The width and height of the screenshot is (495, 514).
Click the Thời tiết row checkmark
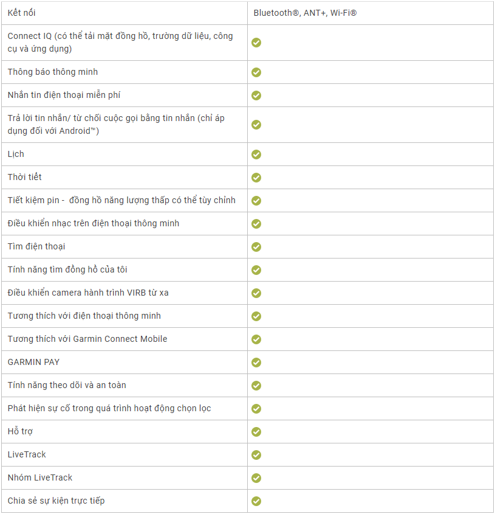[x=256, y=178]
